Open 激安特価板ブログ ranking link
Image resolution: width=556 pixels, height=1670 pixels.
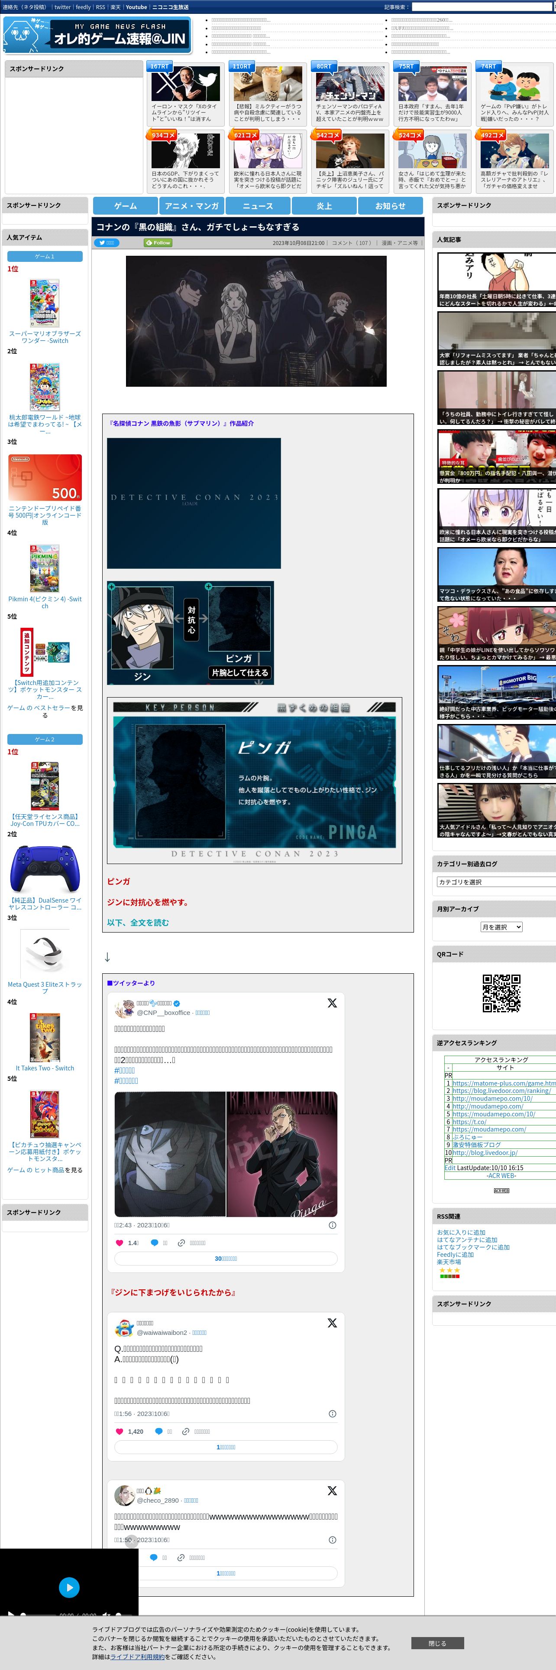click(476, 1145)
